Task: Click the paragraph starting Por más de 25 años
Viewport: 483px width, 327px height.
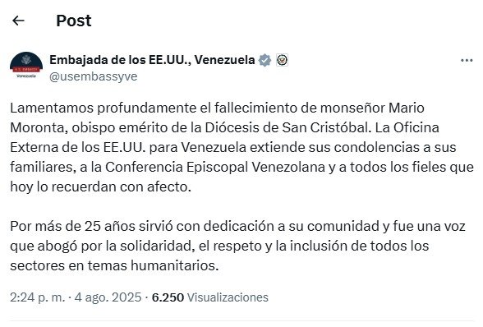Action: point(237,246)
